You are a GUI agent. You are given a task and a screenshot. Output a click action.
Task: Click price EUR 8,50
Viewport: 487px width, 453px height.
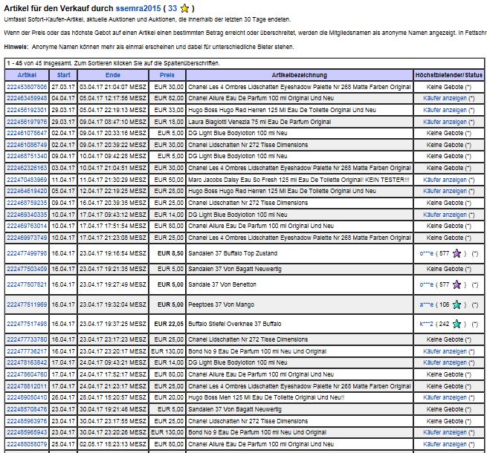point(170,253)
